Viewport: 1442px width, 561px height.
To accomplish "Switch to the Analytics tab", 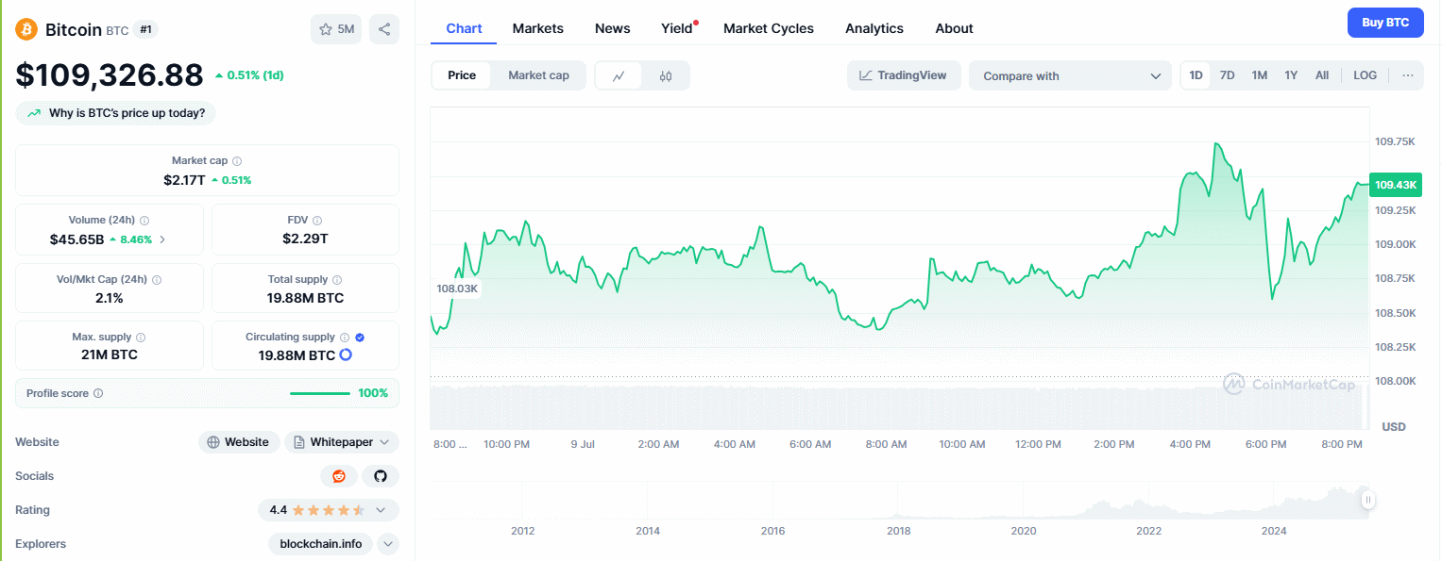I will tap(874, 28).
